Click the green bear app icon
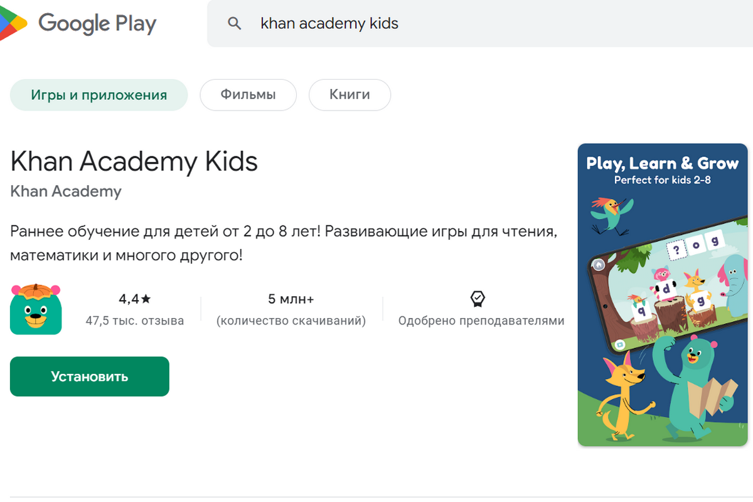Image resolution: width=753 pixels, height=502 pixels. pyautogui.click(x=36, y=308)
